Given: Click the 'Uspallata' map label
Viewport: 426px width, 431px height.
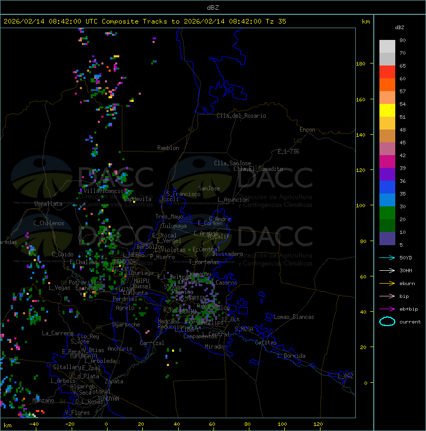Looking at the screenshot, I should coord(48,204).
